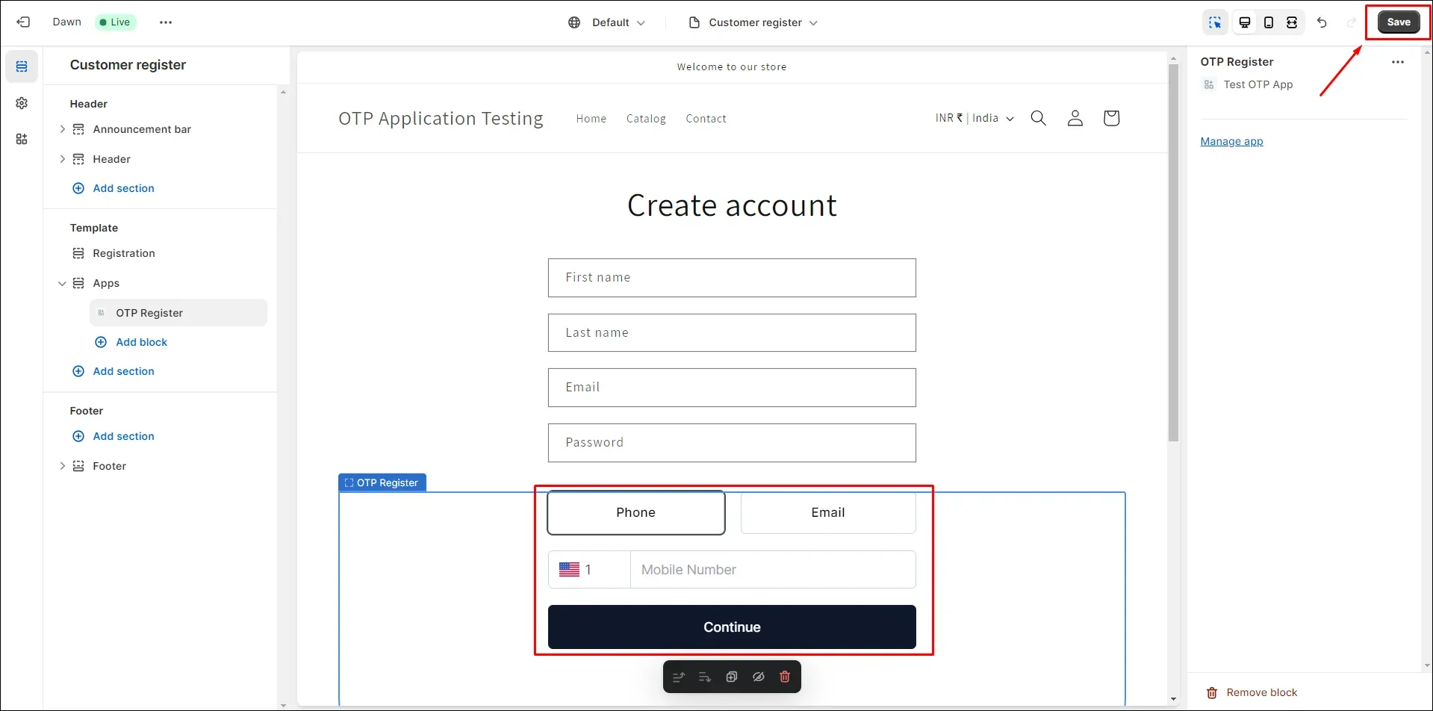Open the Contact menu item
The image size is (1433, 711).
pyautogui.click(x=706, y=119)
